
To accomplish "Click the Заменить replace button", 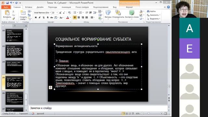I will tap(154, 15).
